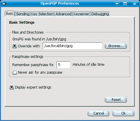Image resolution: width=140 pixels, height=121 pixels.
Task: Select the Keyserver tab
Action: (x=81, y=14)
